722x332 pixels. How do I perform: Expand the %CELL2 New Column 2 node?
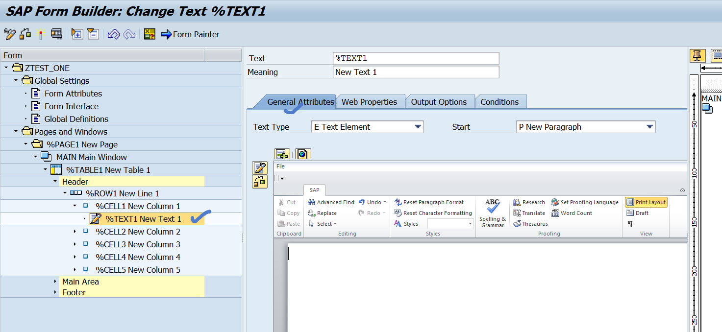tap(75, 232)
